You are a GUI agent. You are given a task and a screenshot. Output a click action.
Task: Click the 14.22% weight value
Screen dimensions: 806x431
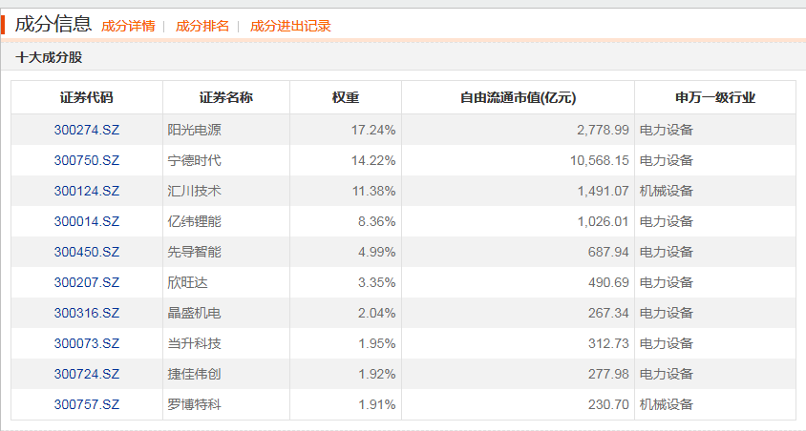373,160
